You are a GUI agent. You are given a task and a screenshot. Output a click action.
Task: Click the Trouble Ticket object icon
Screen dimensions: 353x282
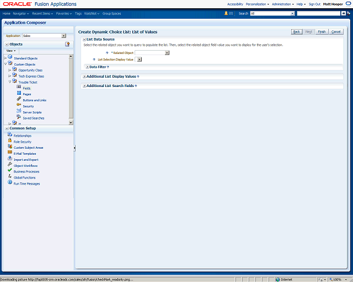click(15, 81)
